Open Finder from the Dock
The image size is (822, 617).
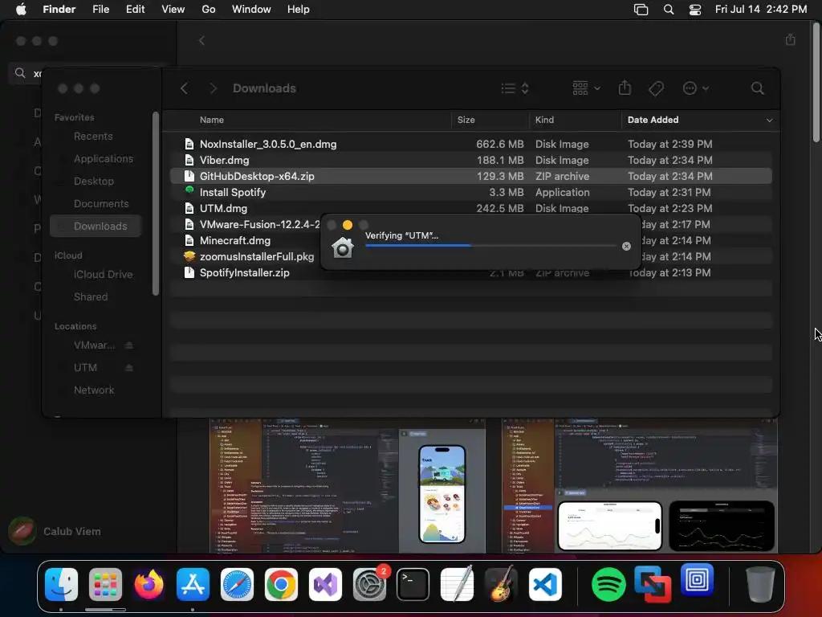coord(61,584)
